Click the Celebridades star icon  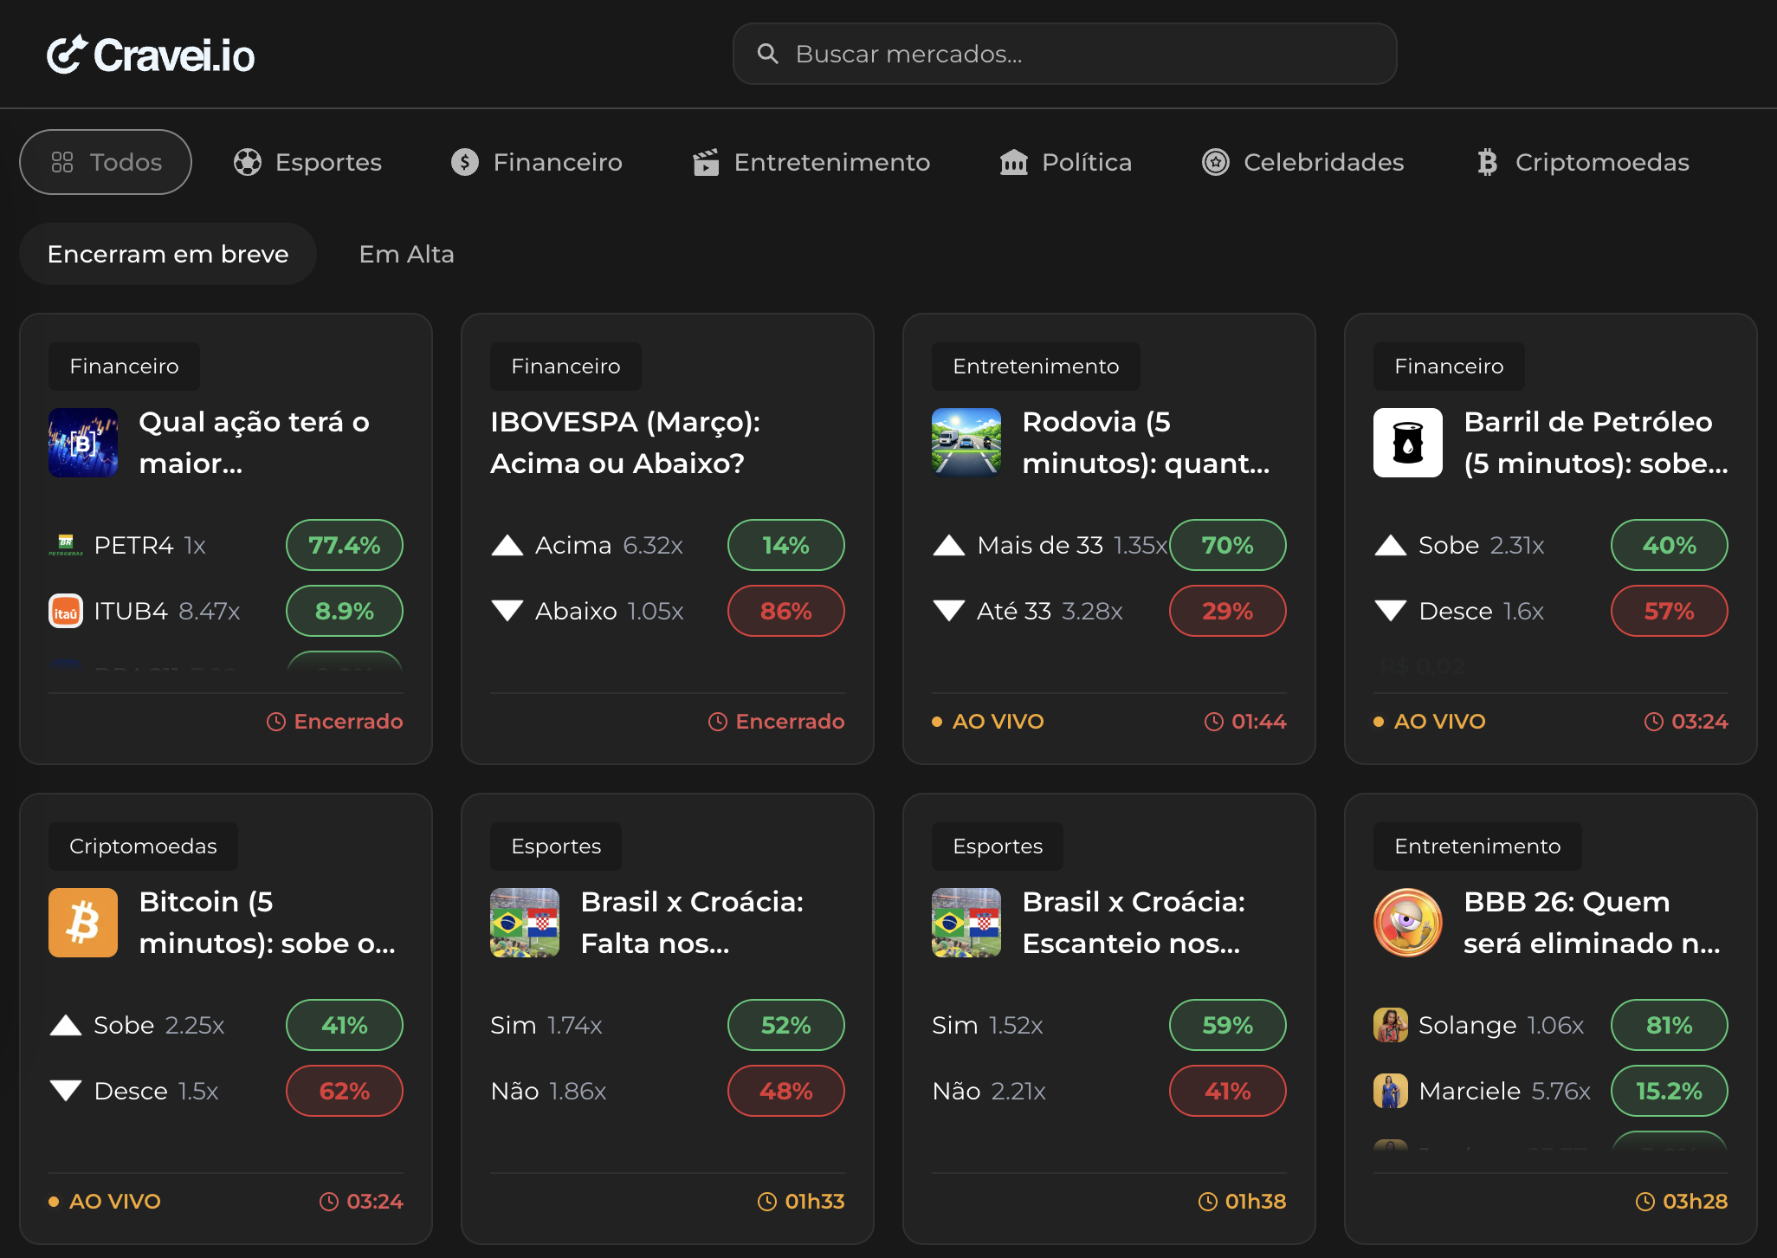click(x=1216, y=162)
